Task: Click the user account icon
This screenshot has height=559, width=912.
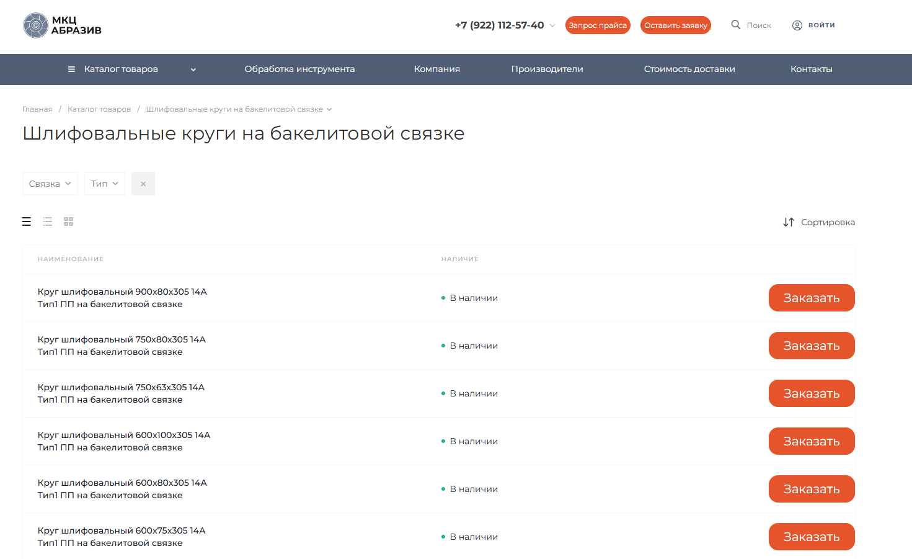Action: pyautogui.click(x=797, y=25)
